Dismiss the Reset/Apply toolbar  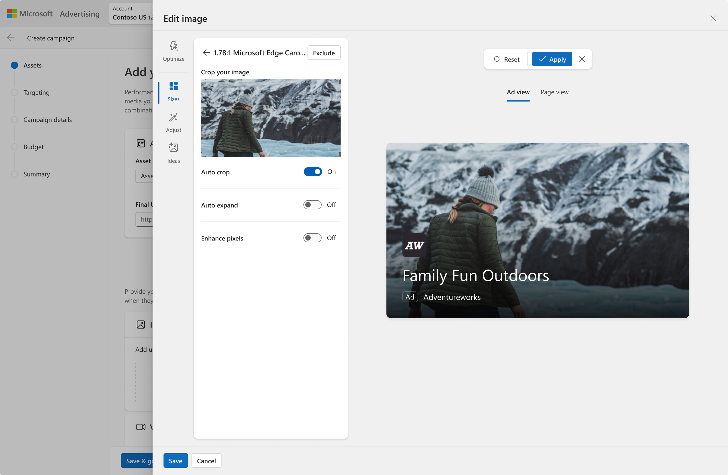tap(582, 59)
